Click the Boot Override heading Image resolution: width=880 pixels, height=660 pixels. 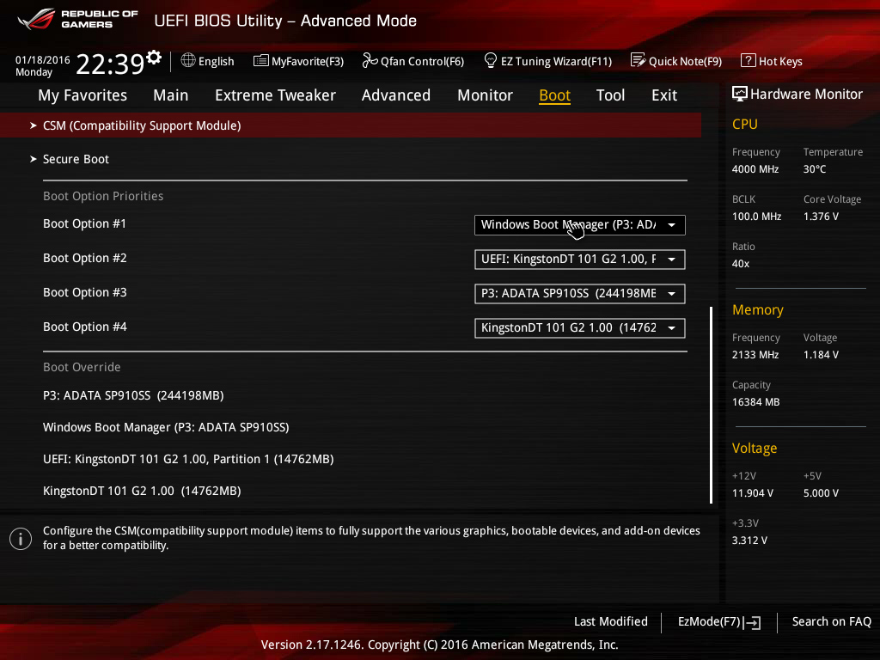pyautogui.click(x=82, y=367)
